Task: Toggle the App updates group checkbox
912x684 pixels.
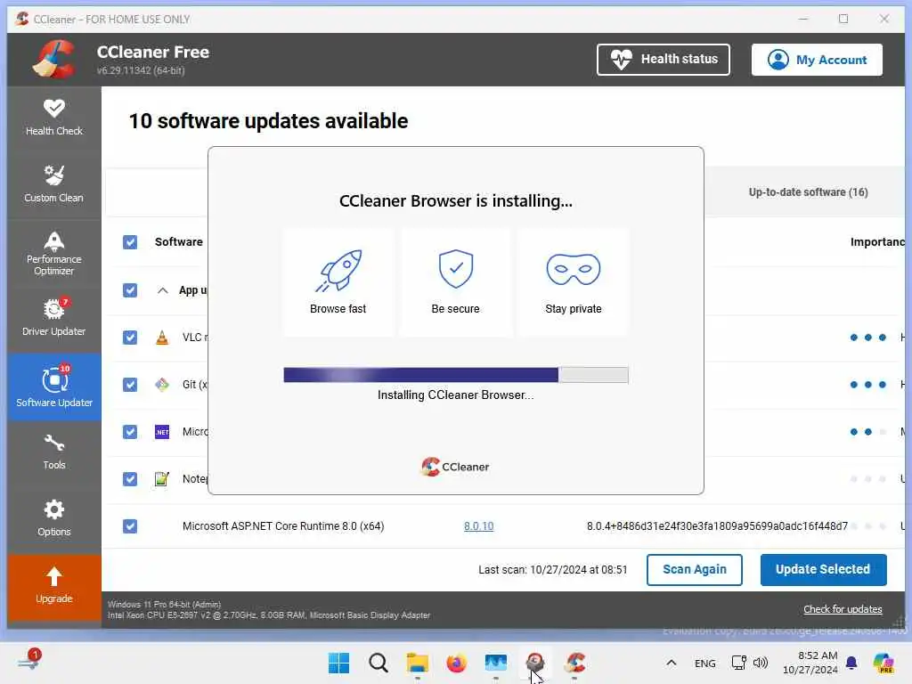Action: coord(130,290)
